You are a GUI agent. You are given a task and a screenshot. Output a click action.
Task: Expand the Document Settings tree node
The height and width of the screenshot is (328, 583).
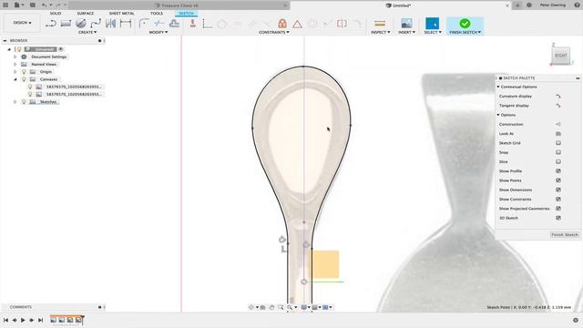(15, 56)
